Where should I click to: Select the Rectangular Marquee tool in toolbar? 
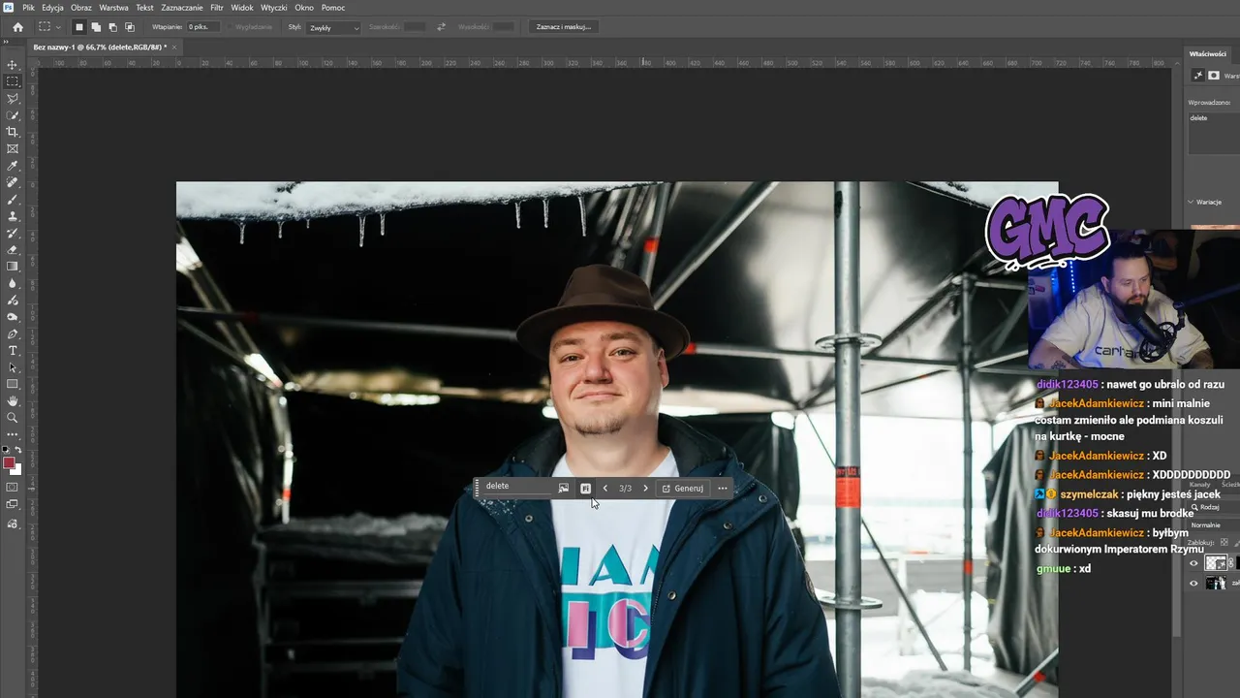tap(13, 81)
